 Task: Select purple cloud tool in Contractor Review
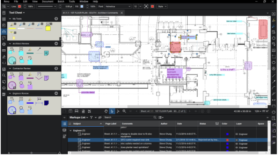[x=22, y=85]
